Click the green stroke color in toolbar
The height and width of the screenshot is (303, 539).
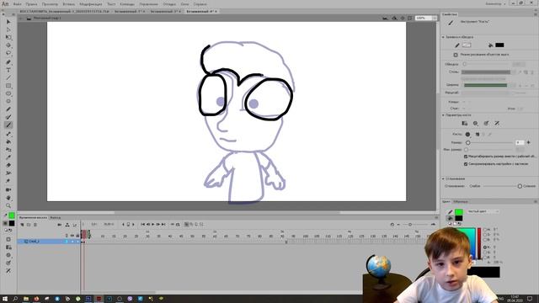[x=12, y=215]
